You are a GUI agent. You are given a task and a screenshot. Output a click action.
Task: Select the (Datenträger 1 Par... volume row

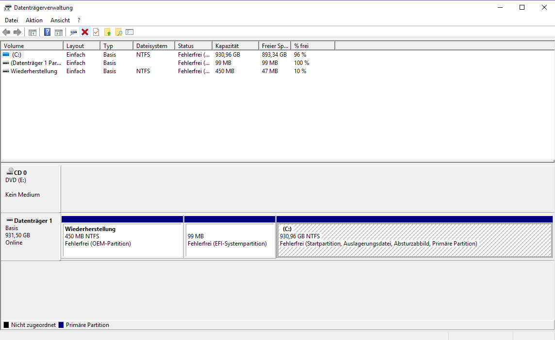coord(168,63)
